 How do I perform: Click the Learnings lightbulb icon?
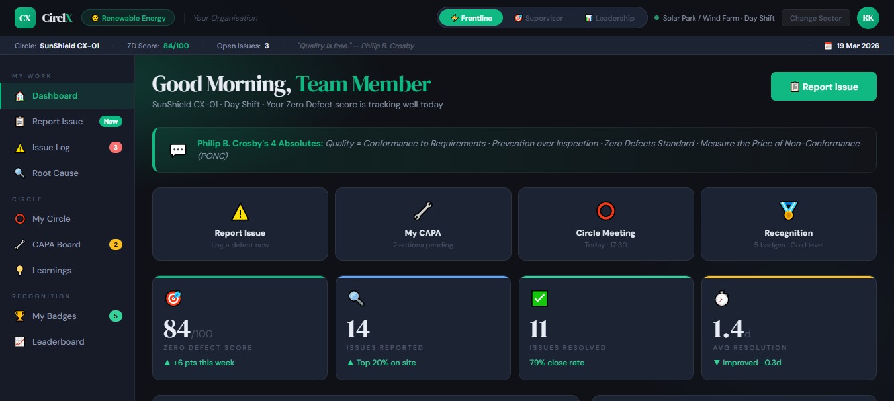pos(20,271)
